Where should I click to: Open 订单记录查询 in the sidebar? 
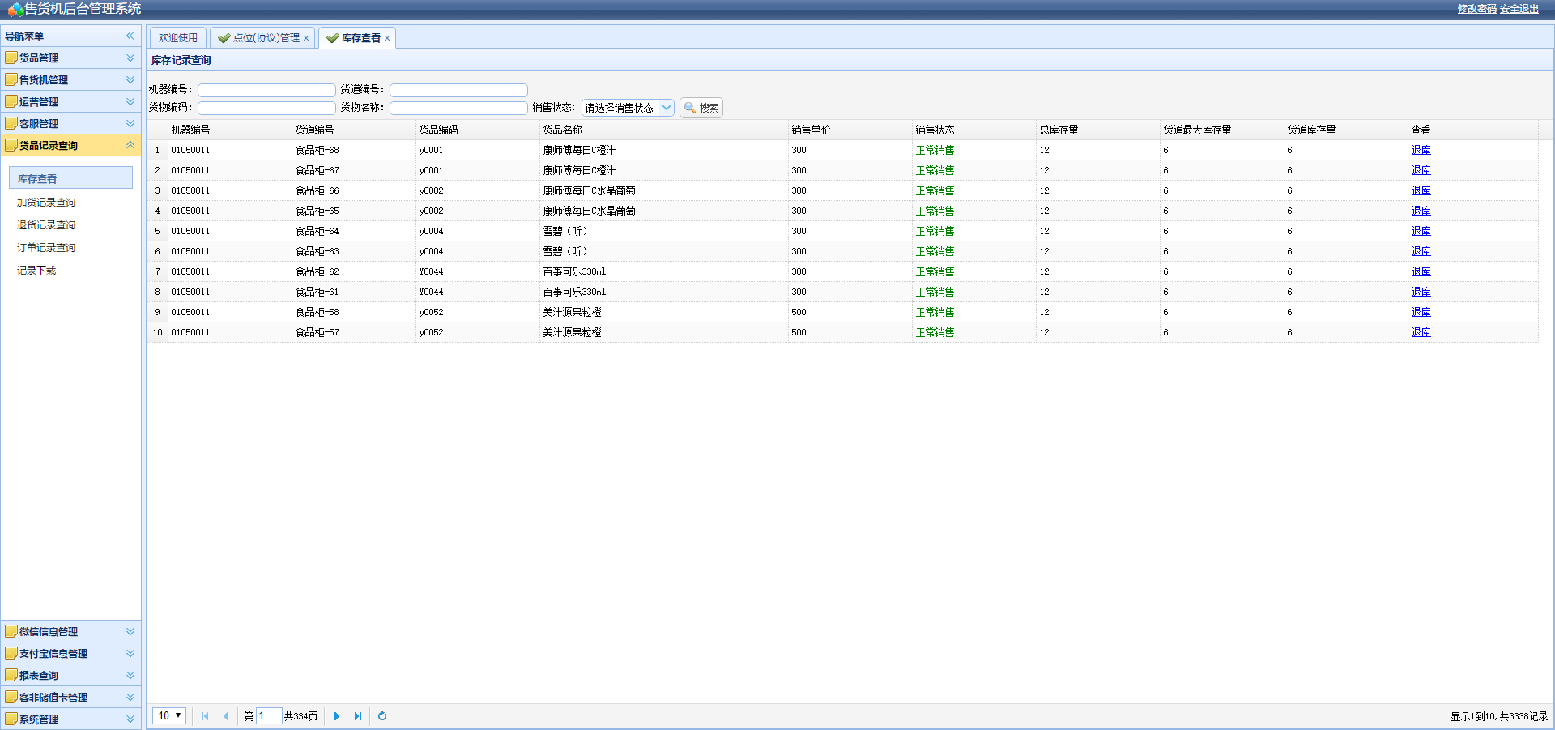tap(46, 248)
